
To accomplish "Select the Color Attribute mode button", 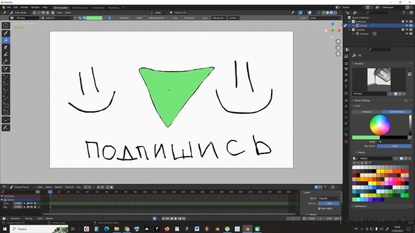I will click(x=397, y=112).
